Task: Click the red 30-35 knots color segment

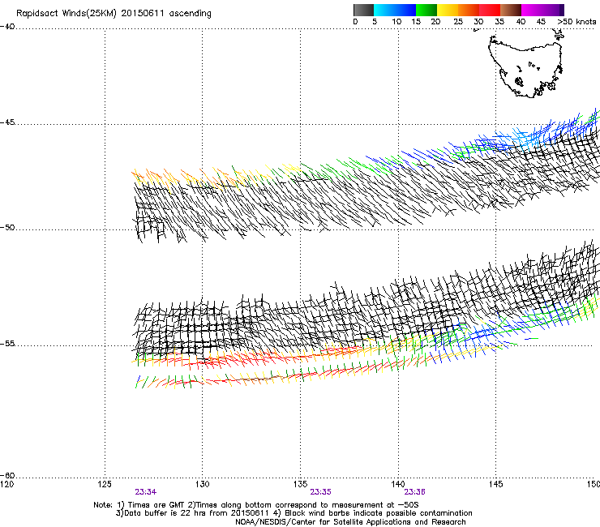Action: pyautogui.click(x=490, y=10)
